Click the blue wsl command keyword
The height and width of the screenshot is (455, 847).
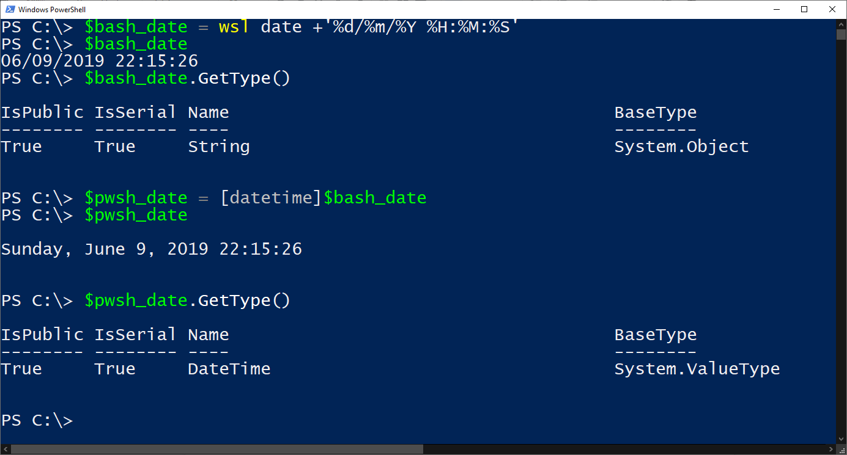pyautogui.click(x=233, y=26)
